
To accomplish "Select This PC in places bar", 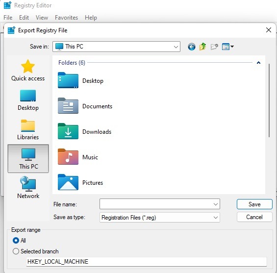I will (28, 159).
